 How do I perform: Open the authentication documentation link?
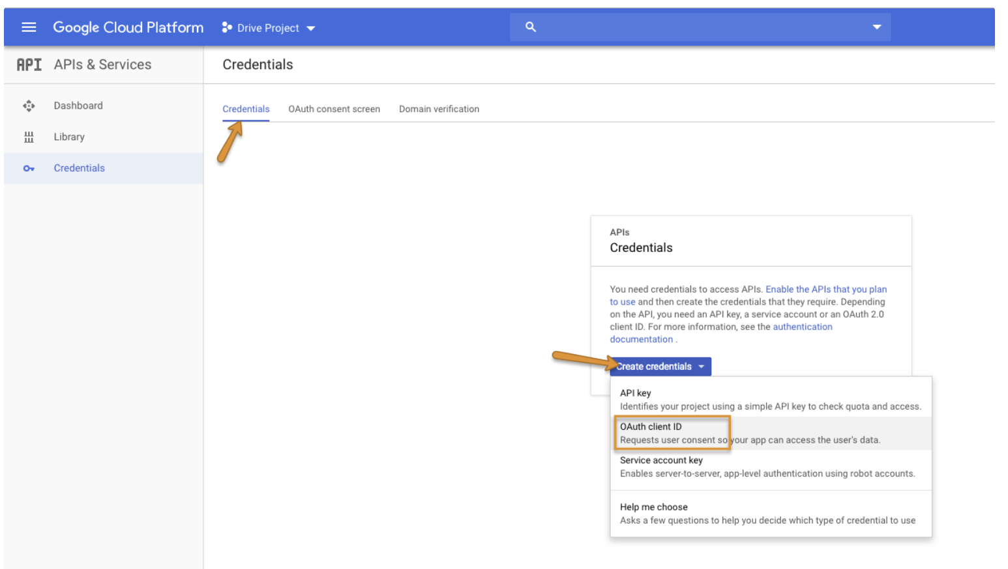[802, 327]
